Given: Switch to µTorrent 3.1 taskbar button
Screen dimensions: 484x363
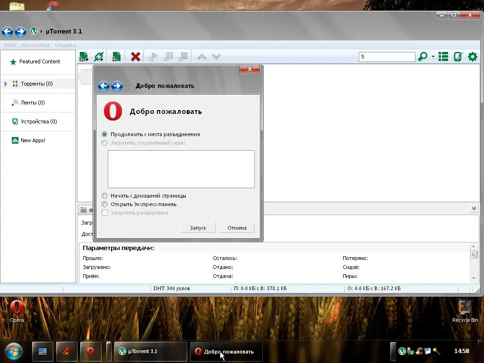Looking at the screenshot, I should pyautogui.click(x=151, y=351).
